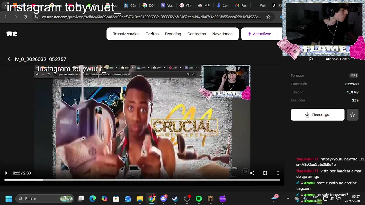Click the wetransfer.com URL address bar
Image resolution: width=365 pixels, height=205 pixels.
pyautogui.click(x=151, y=17)
